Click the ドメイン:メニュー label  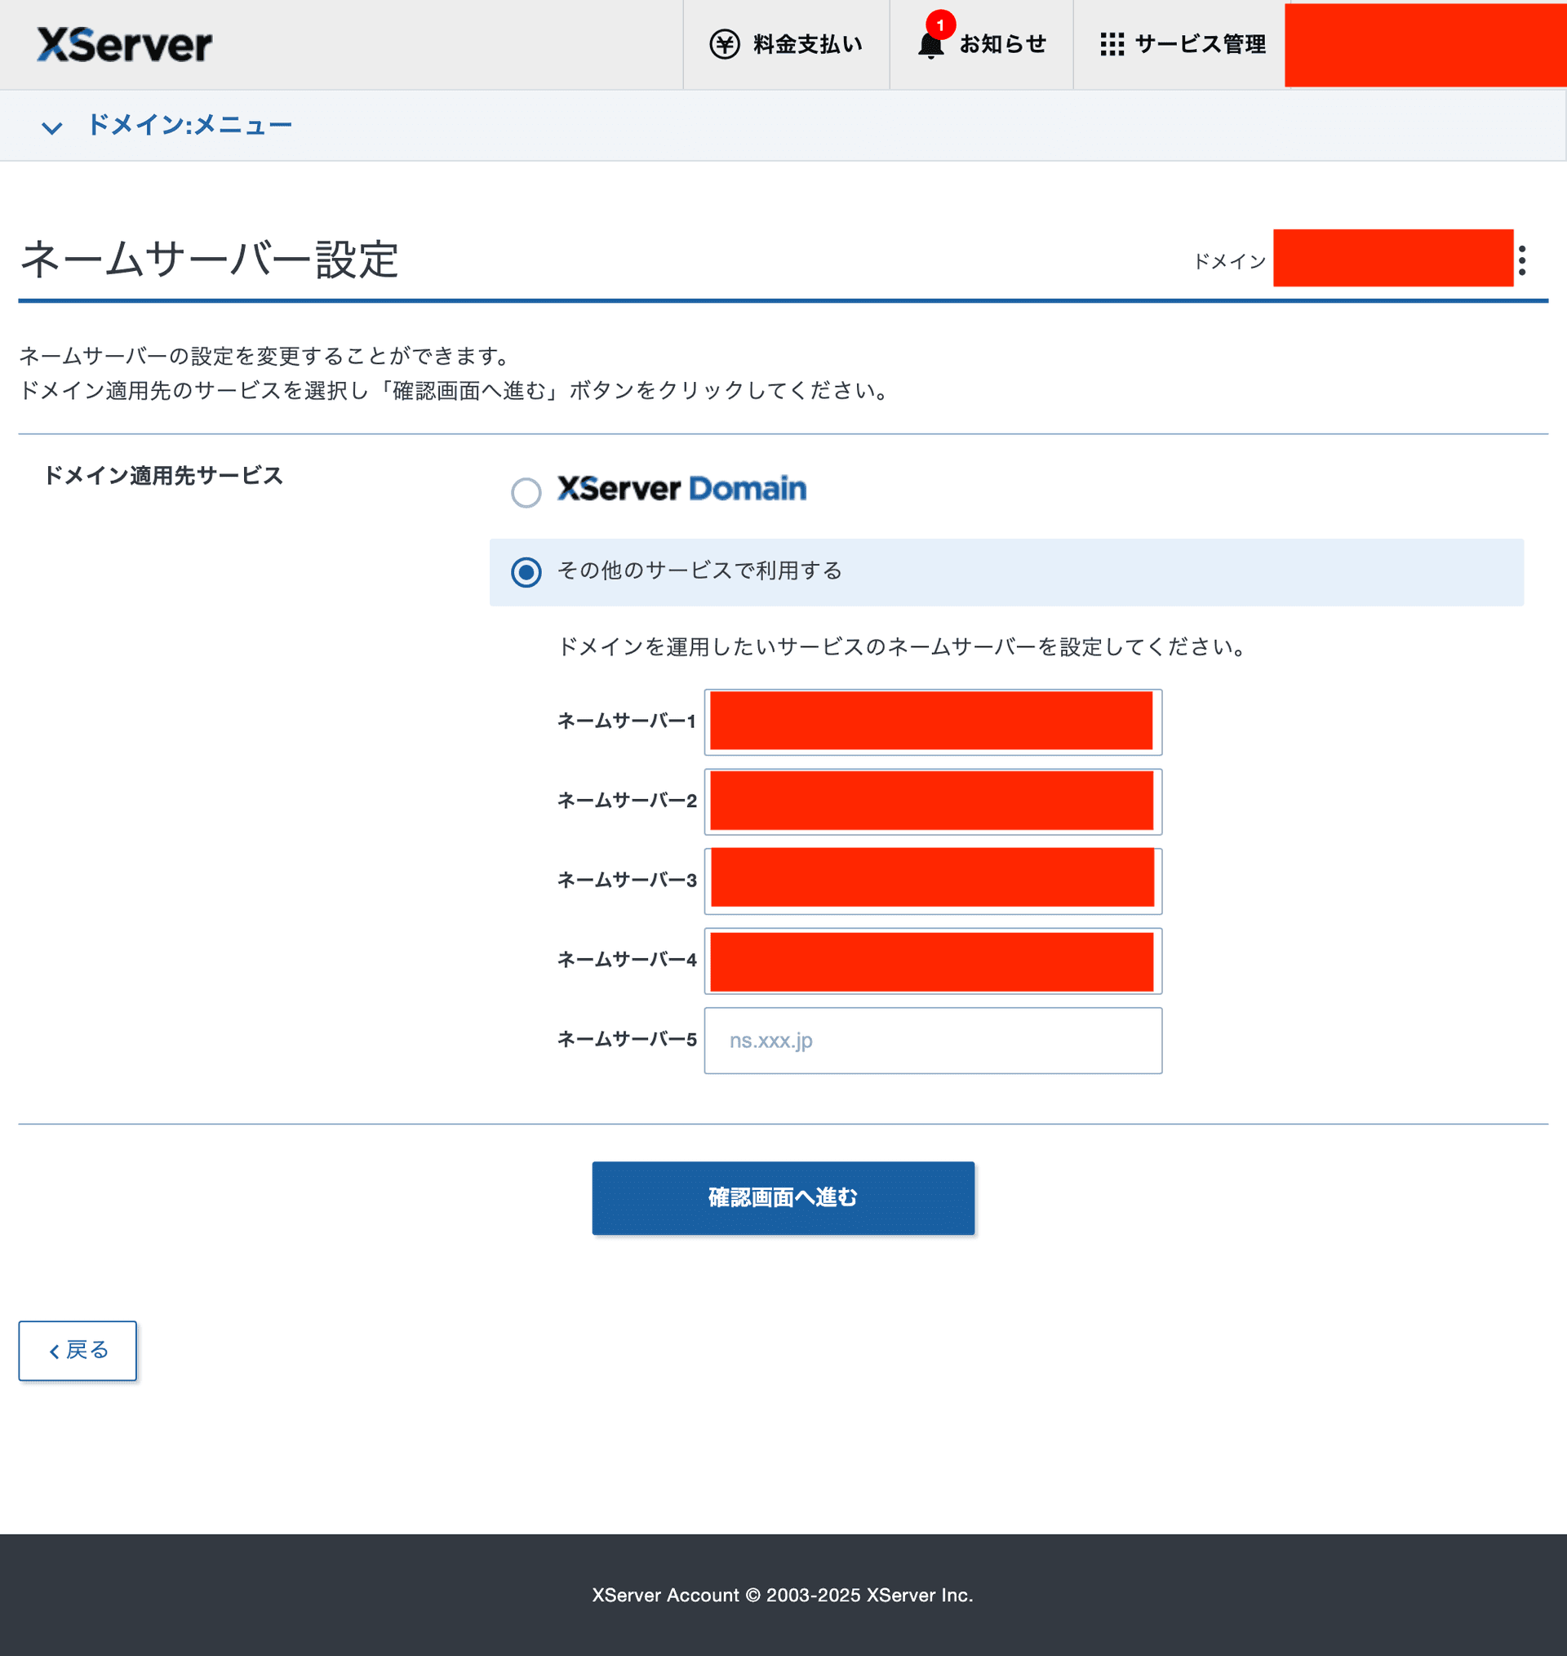pos(189,125)
